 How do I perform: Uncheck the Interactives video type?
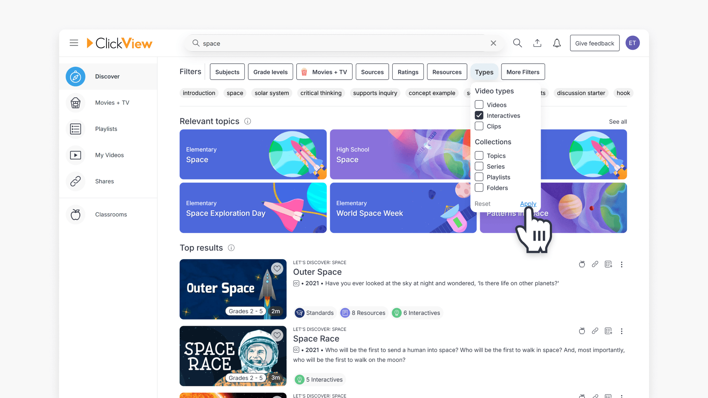[479, 115]
